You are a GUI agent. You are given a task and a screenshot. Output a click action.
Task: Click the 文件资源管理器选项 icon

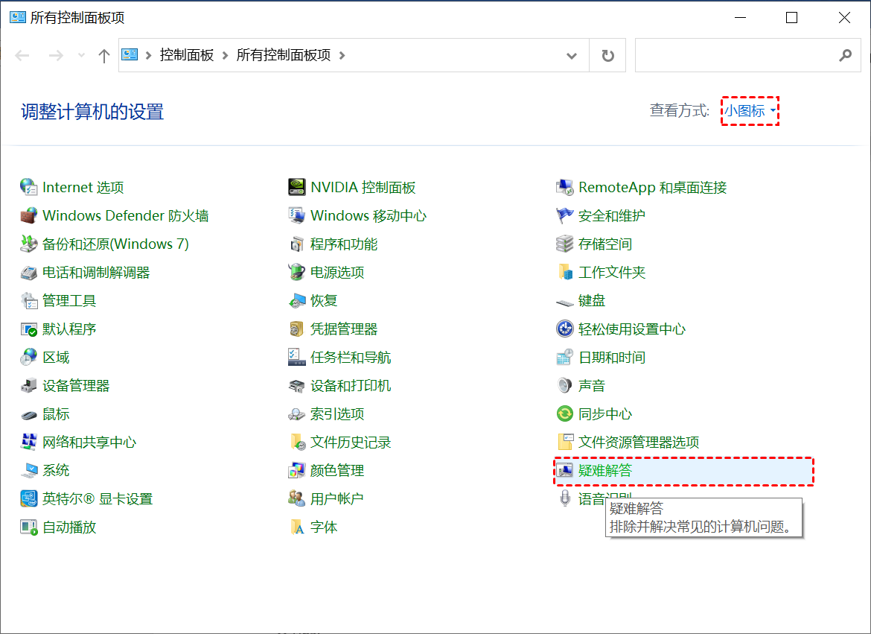[x=565, y=443]
